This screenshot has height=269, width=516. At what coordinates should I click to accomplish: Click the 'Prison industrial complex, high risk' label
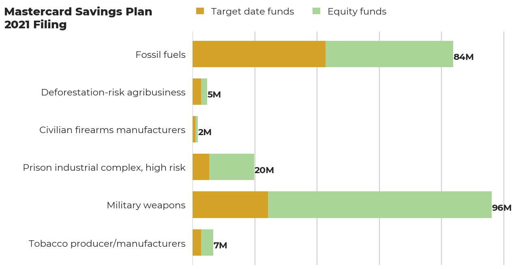(104, 168)
